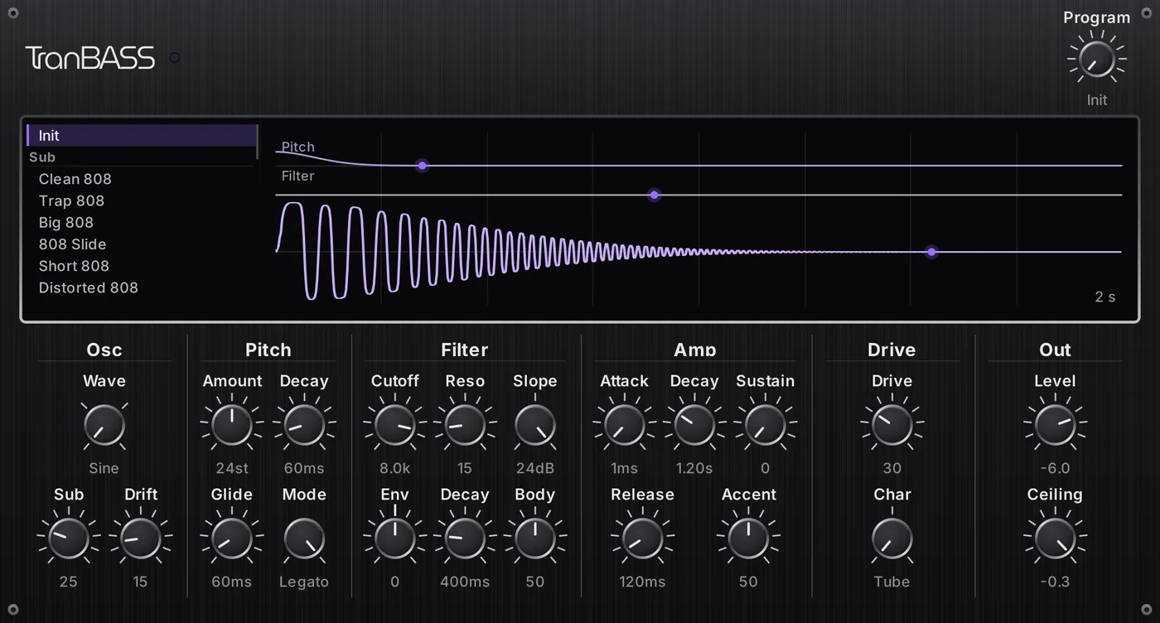Load the Distorted 808 preset
The height and width of the screenshot is (623, 1160).
(143, 287)
